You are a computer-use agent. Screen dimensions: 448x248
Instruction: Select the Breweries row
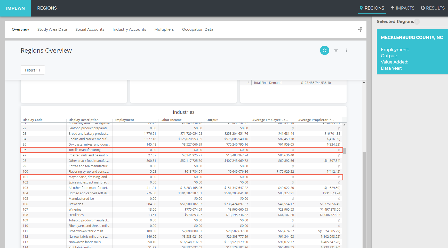181,204
